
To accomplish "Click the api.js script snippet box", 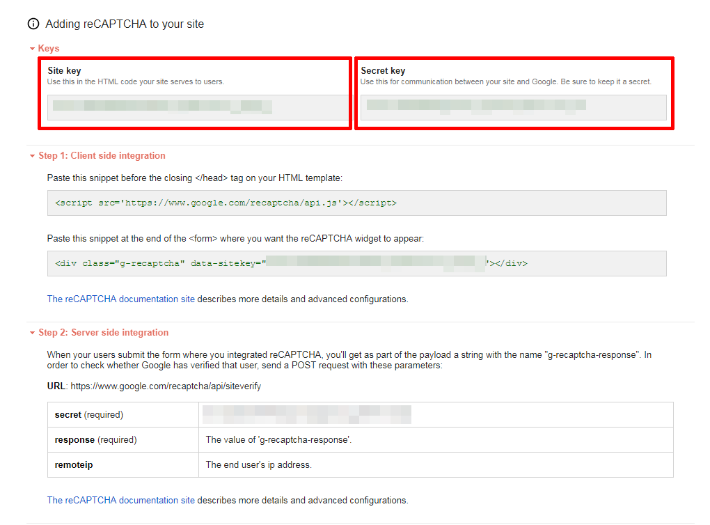I will click(357, 203).
